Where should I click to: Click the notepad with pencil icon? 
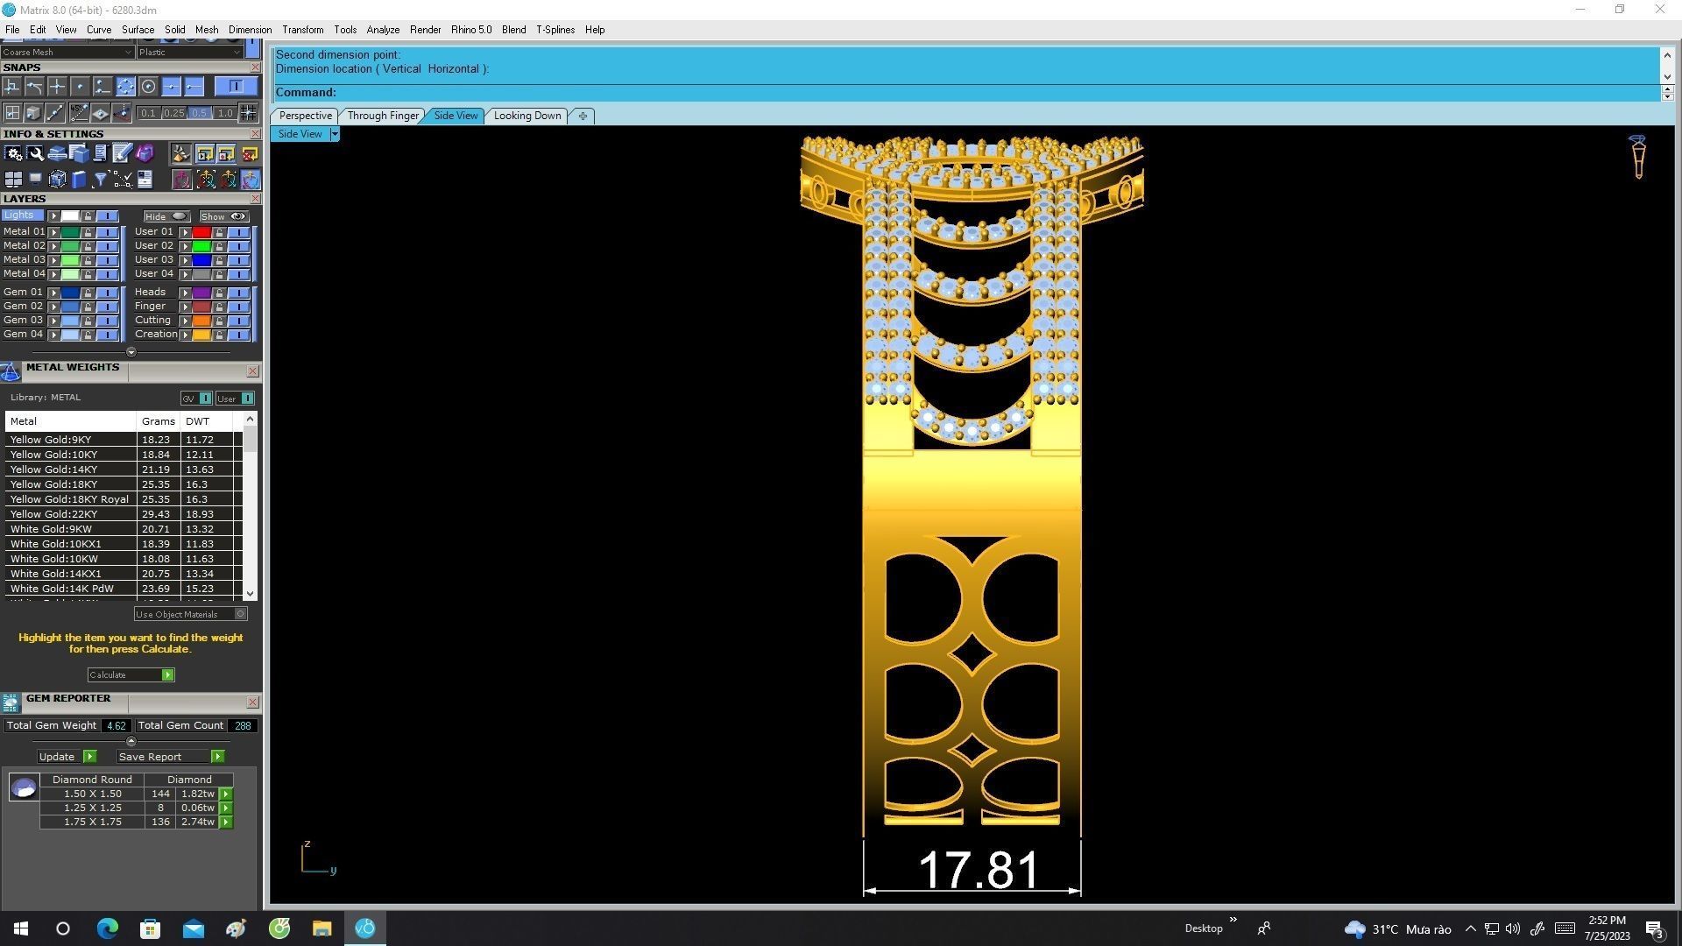[122, 153]
